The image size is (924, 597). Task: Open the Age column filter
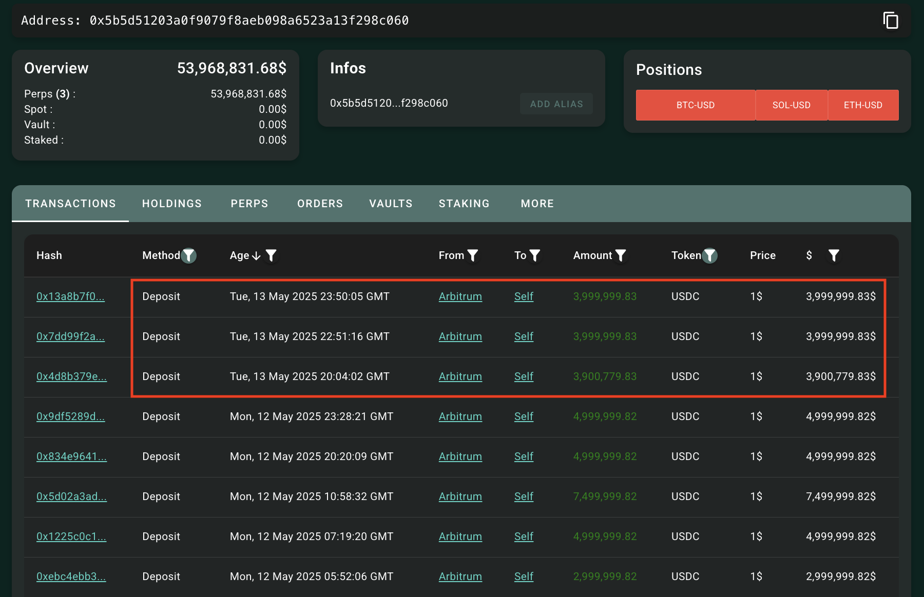[271, 255]
